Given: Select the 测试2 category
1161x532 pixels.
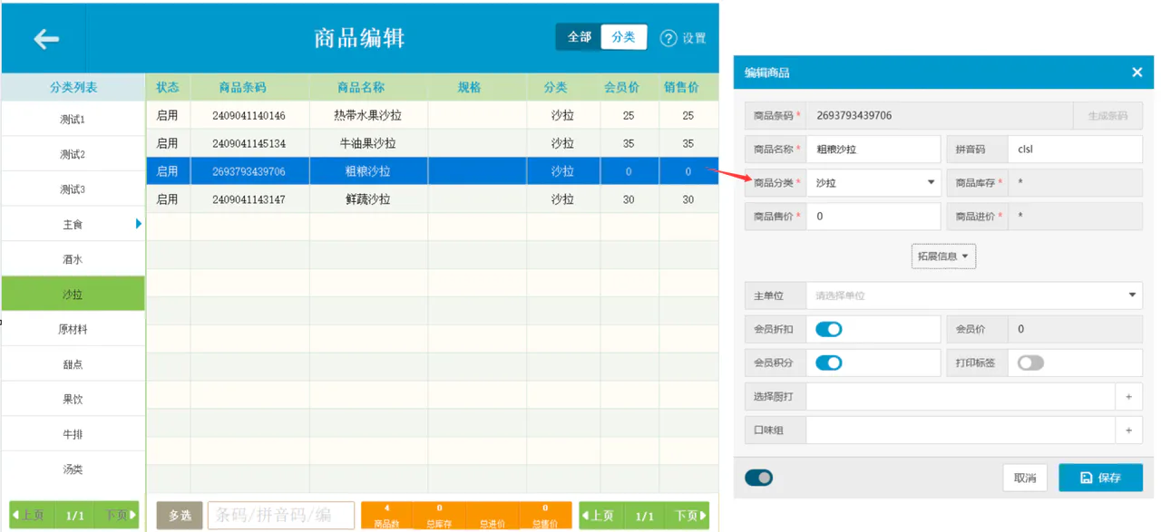Looking at the screenshot, I should tap(73, 155).
